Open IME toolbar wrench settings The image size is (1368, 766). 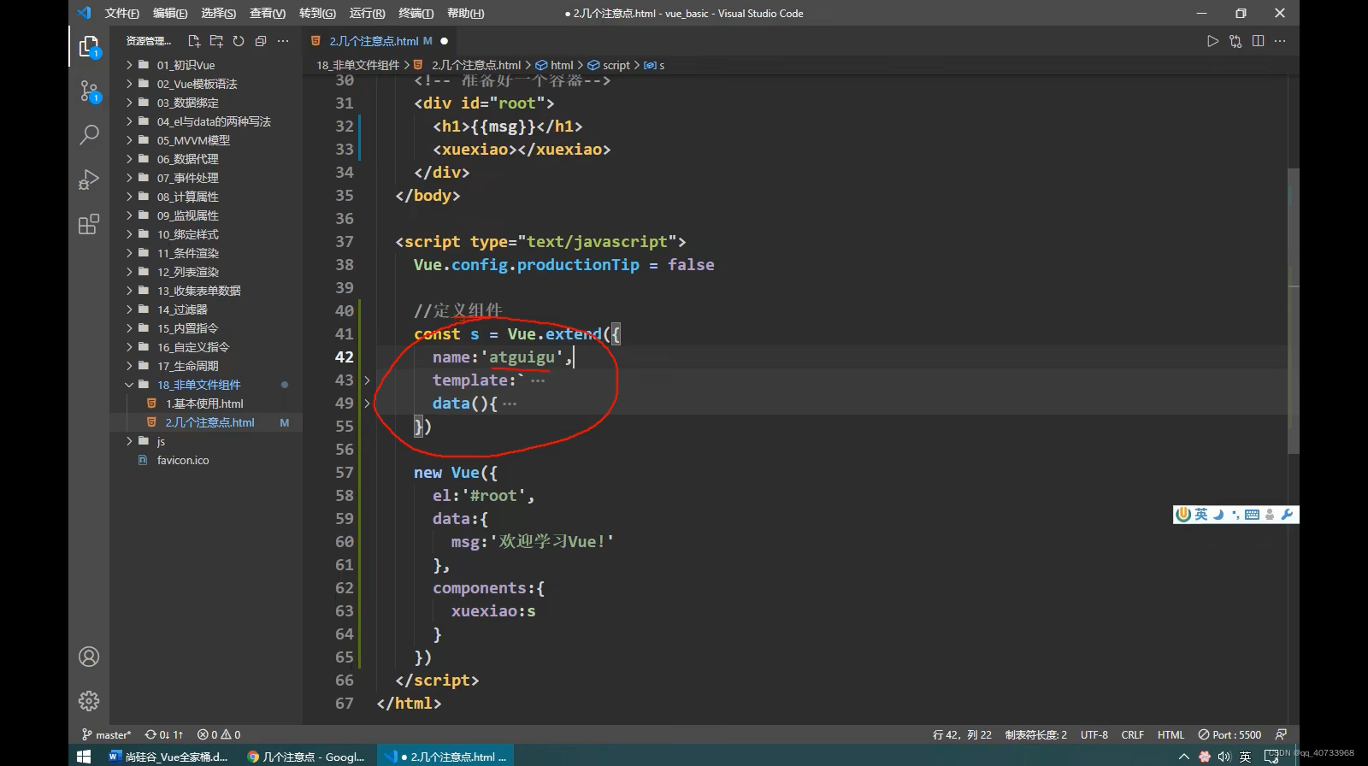[1287, 515]
